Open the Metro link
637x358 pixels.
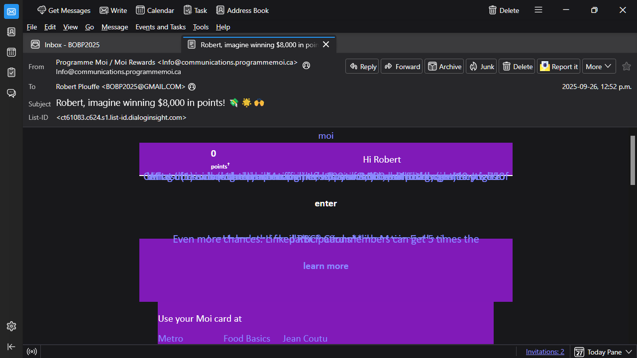point(171,339)
